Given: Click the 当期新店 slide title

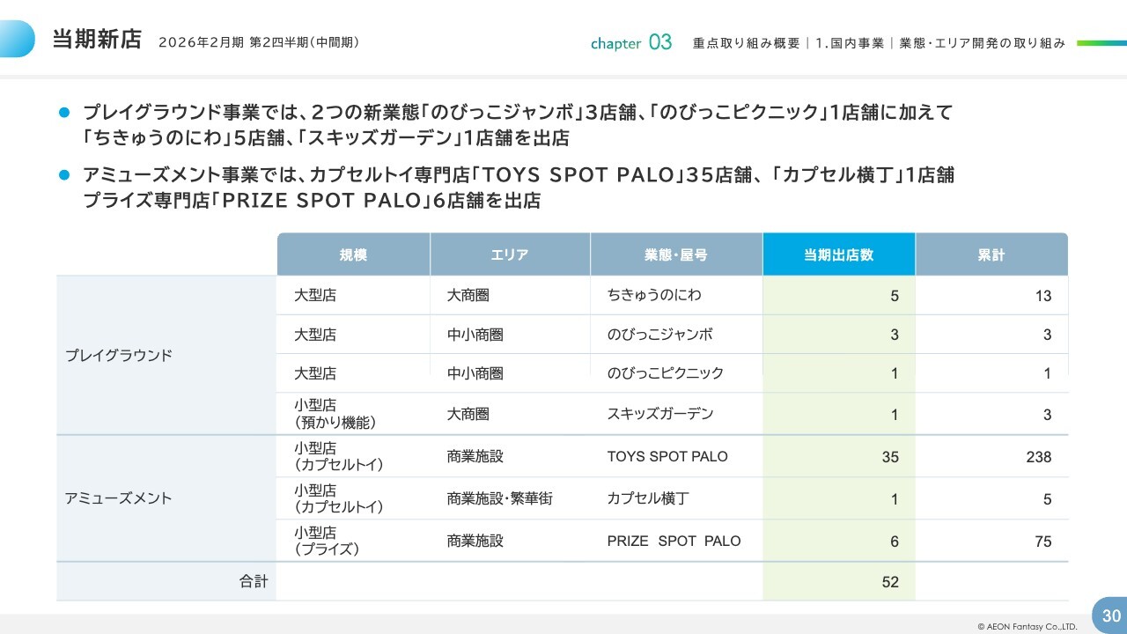Looking at the screenshot, I should (x=97, y=40).
